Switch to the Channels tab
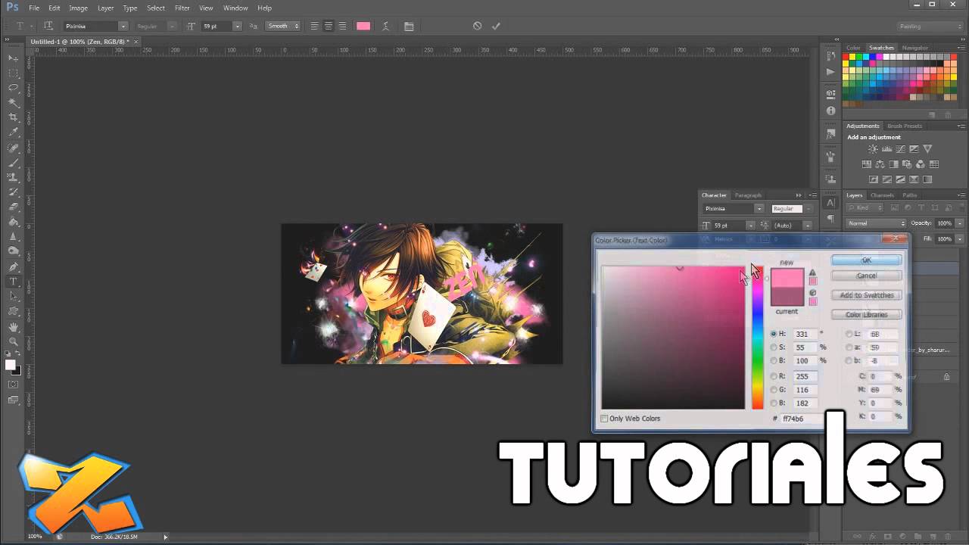Screen dimensions: 969x545 [882, 195]
